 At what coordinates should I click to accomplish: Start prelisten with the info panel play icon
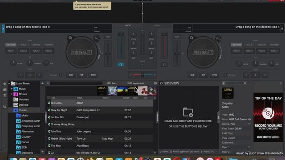point(224,83)
